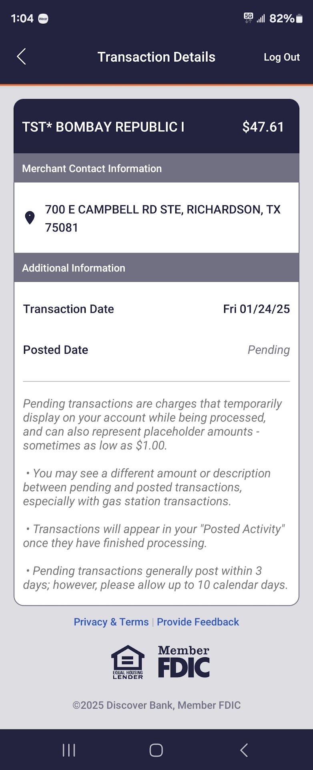Tap the Posted Date Pending row
Image resolution: width=313 pixels, height=770 pixels.
pyautogui.click(x=156, y=350)
